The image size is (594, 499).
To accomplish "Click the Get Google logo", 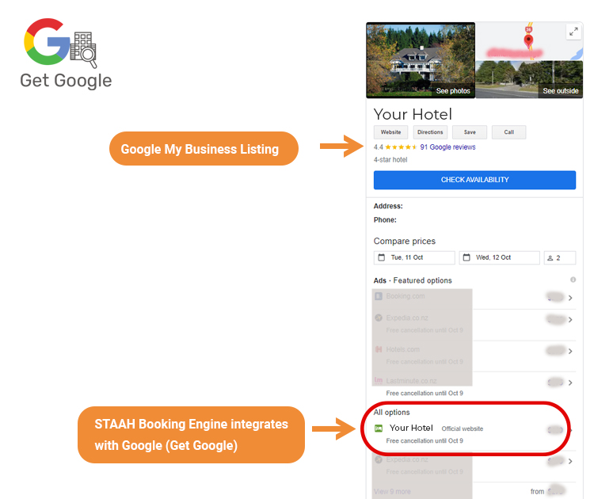I will point(66,53).
